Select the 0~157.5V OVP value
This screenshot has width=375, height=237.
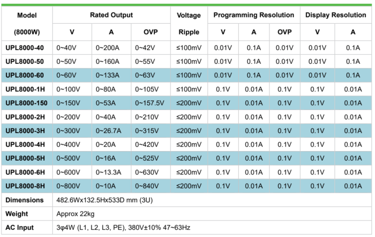click(150, 103)
